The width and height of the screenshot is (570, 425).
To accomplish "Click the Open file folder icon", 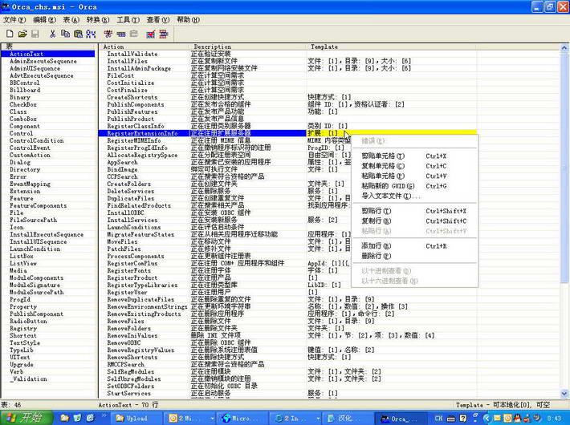I will coord(22,34).
